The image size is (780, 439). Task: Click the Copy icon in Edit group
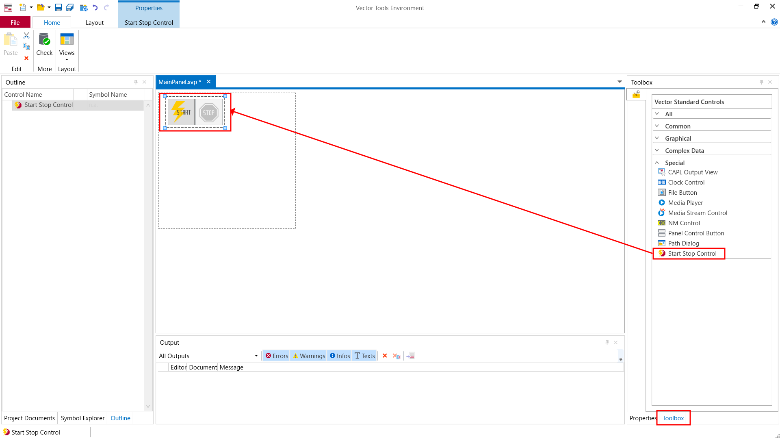coord(26,46)
